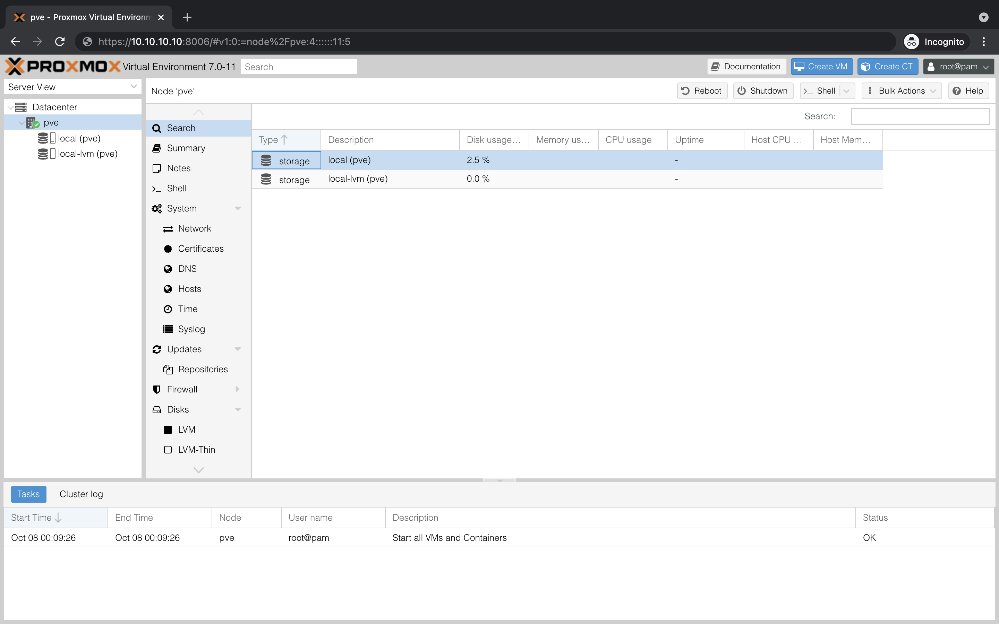Collapse the Datacenter tree node

(10, 108)
